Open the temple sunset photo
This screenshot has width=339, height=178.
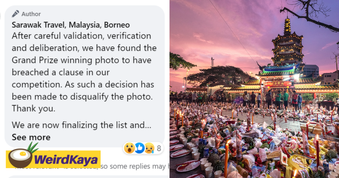[x=254, y=89]
